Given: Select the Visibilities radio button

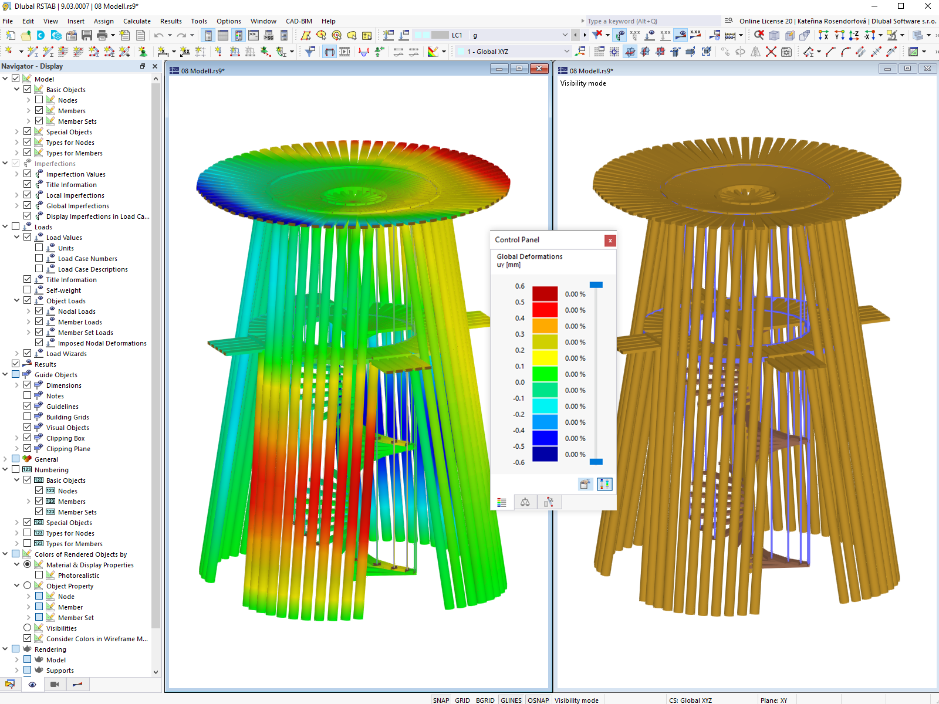Looking at the screenshot, I should tap(27, 628).
